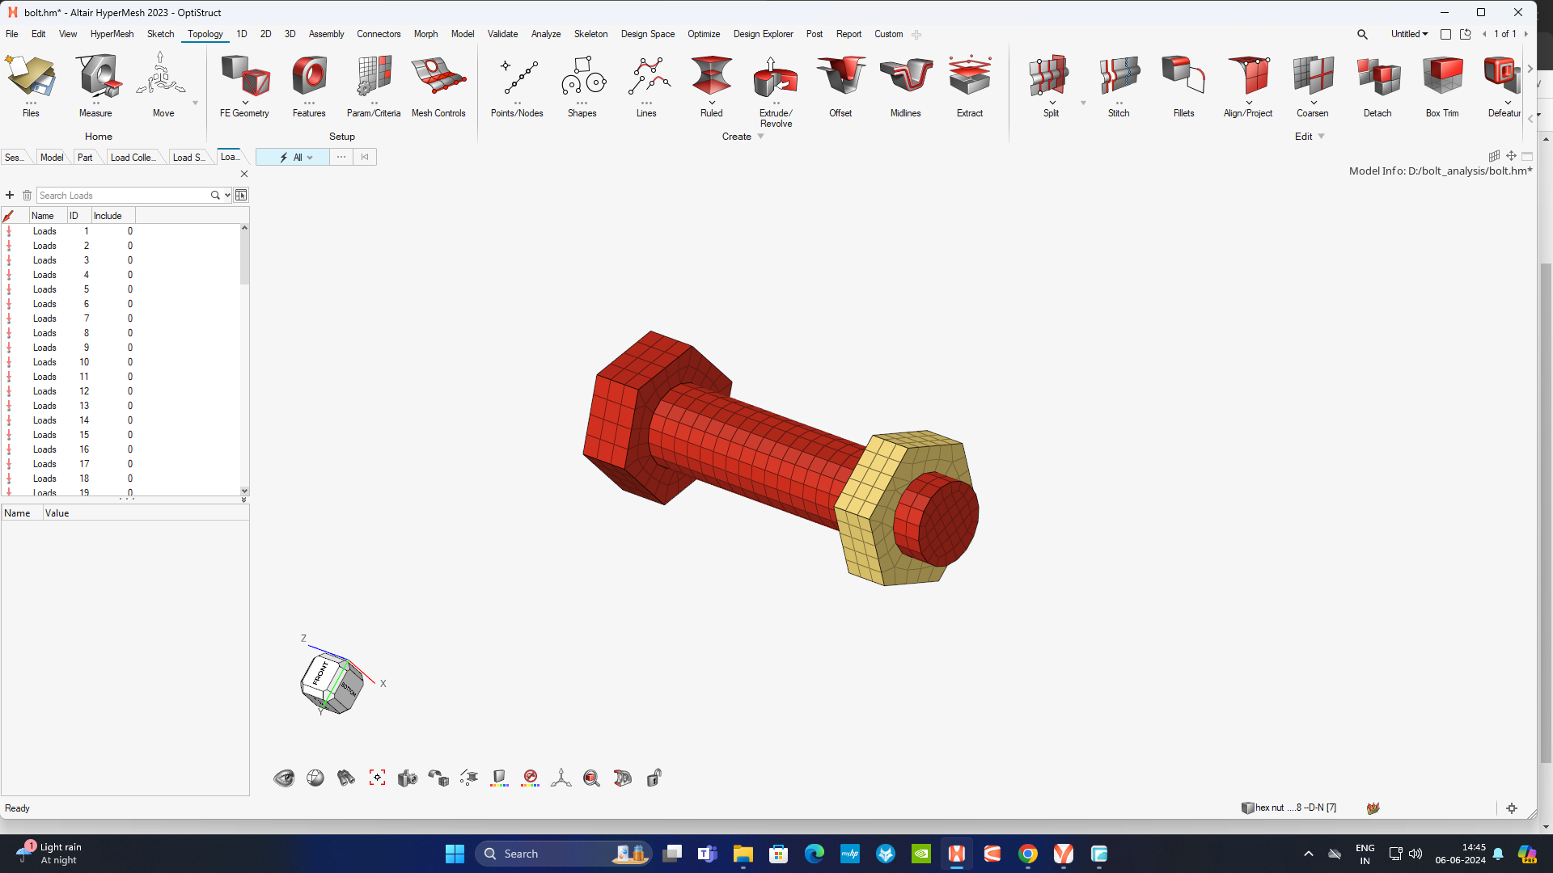Toggle Include for Loads ID 5

pyautogui.click(x=129, y=289)
